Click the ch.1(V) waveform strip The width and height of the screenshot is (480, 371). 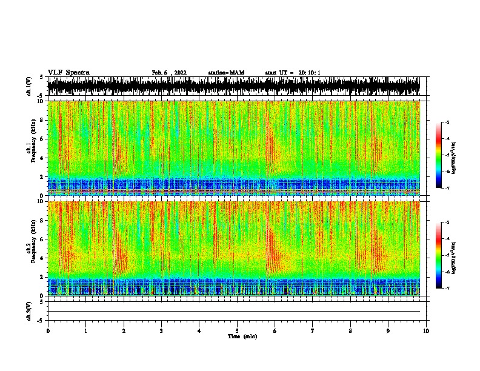pyautogui.click(x=233, y=86)
